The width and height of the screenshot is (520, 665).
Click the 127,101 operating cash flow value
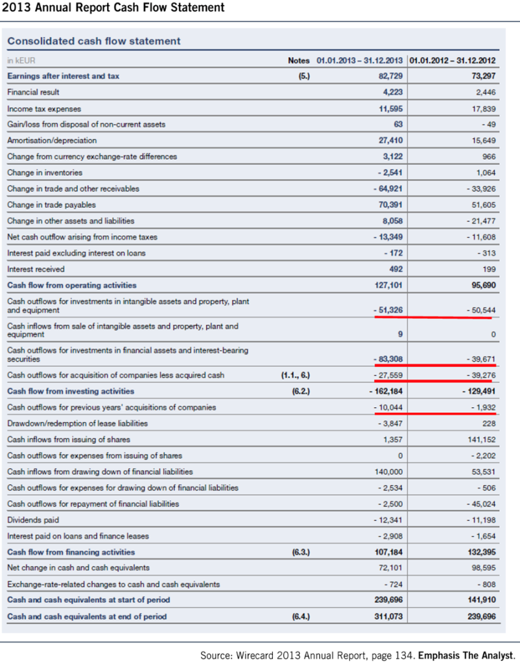click(x=388, y=286)
